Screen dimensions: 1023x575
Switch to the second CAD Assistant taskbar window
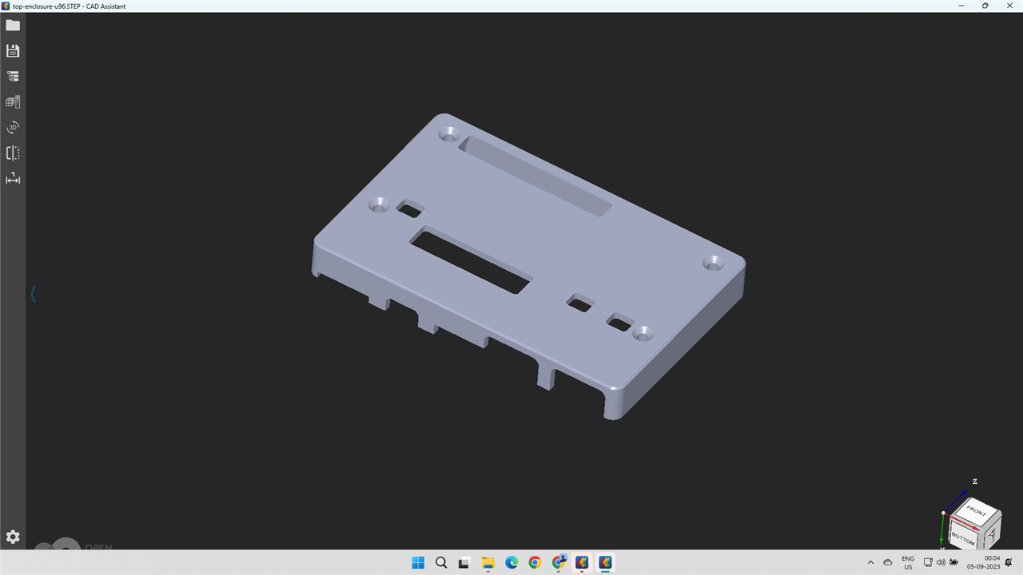point(605,562)
